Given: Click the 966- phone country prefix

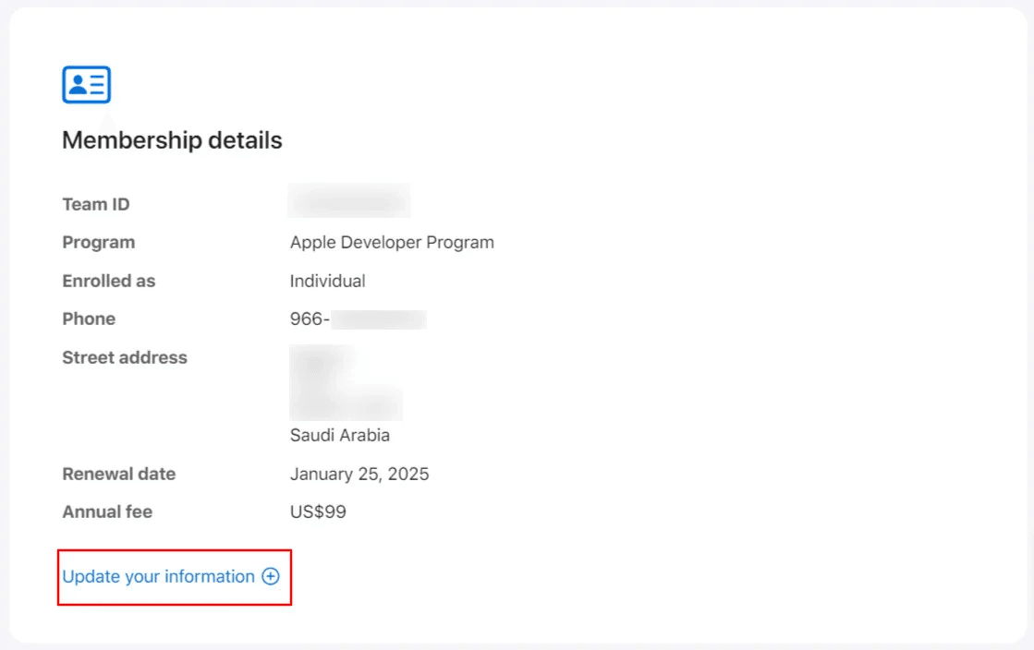Looking at the screenshot, I should pos(310,319).
